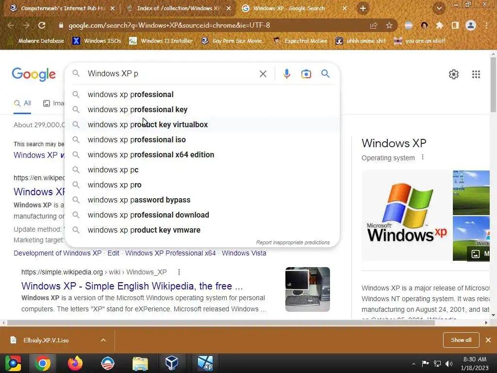The width and height of the screenshot is (497, 373).
Task: Open the Chrome profile avatar
Action: pyautogui.click(x=471, y=25)
